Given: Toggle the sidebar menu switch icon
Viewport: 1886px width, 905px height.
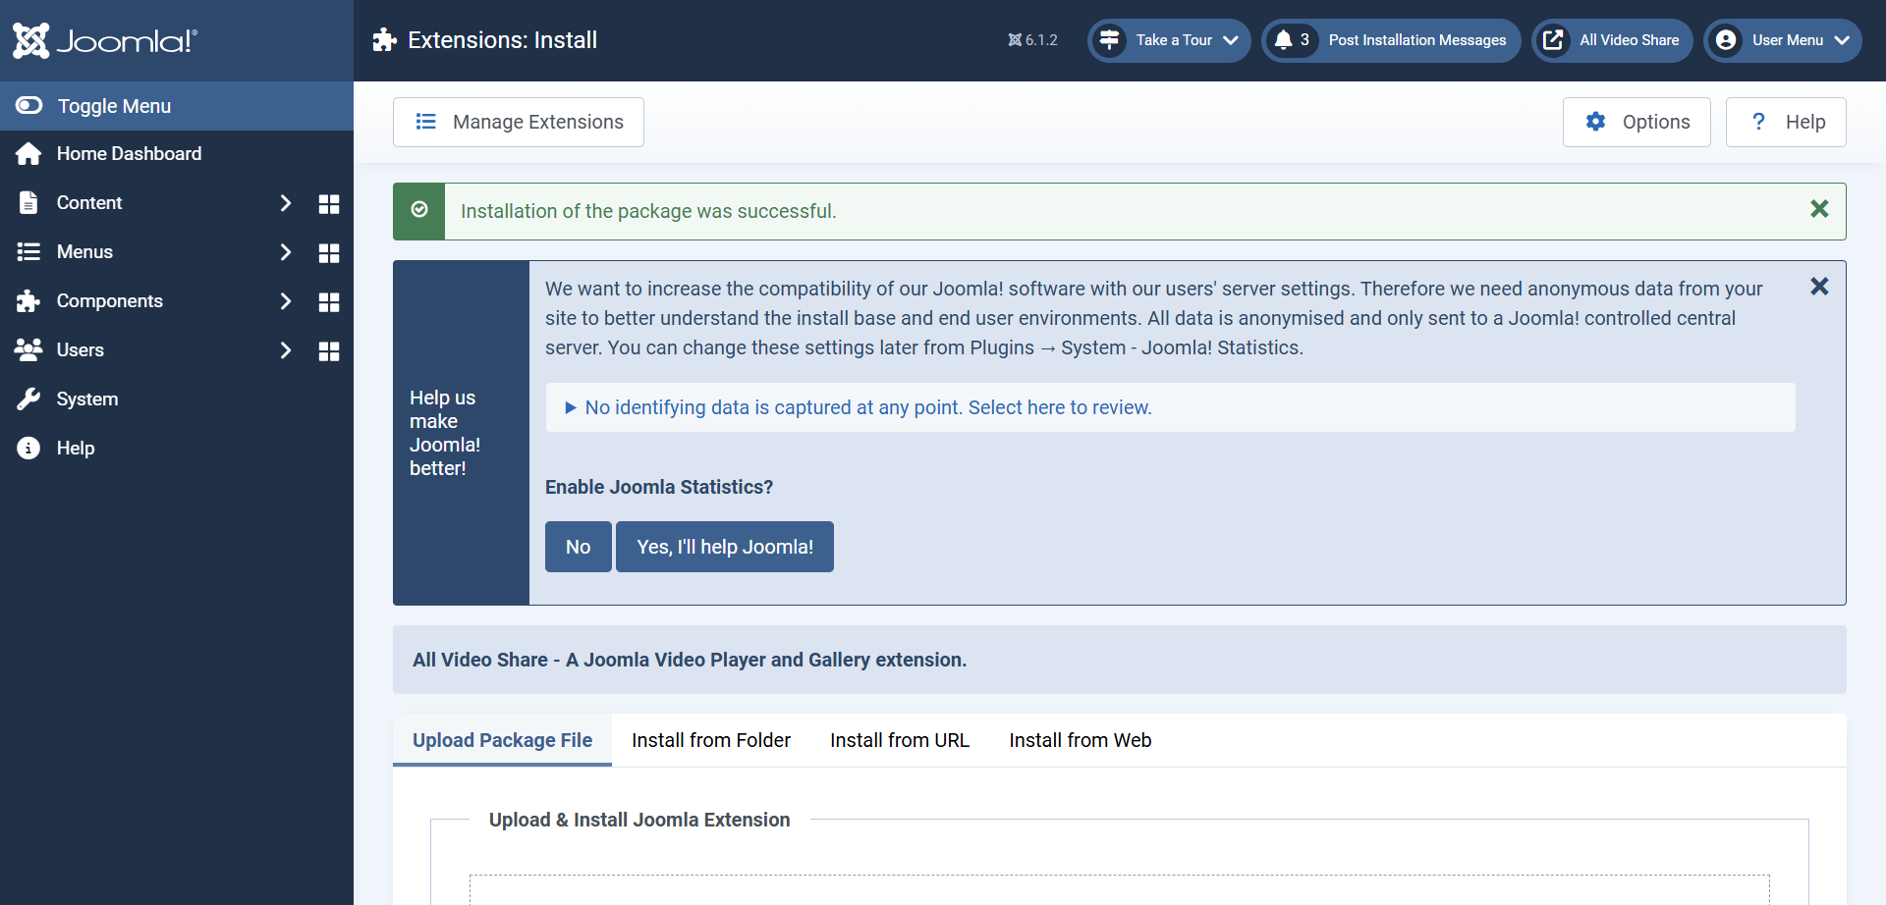Looking at the screenshot, I should click(x=29, y=105).
